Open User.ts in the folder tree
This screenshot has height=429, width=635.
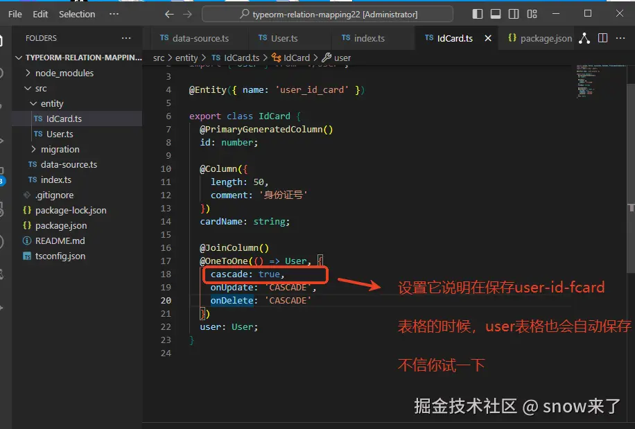[x=77, y=134]
